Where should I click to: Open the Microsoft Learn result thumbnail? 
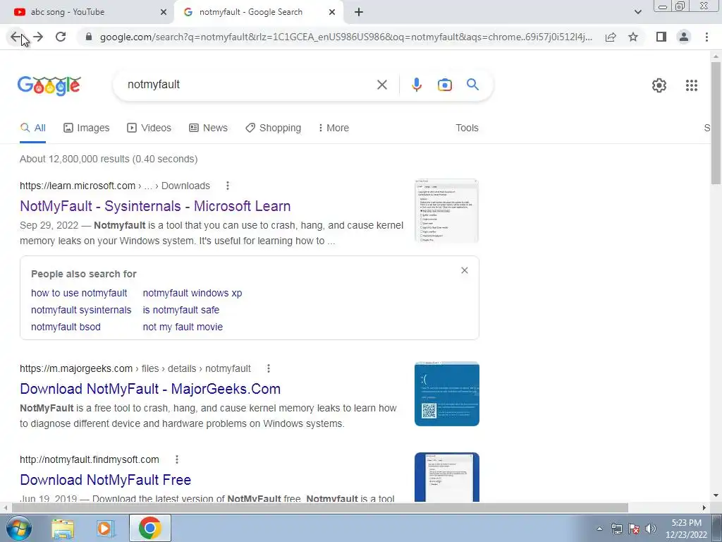coord(446,211)
